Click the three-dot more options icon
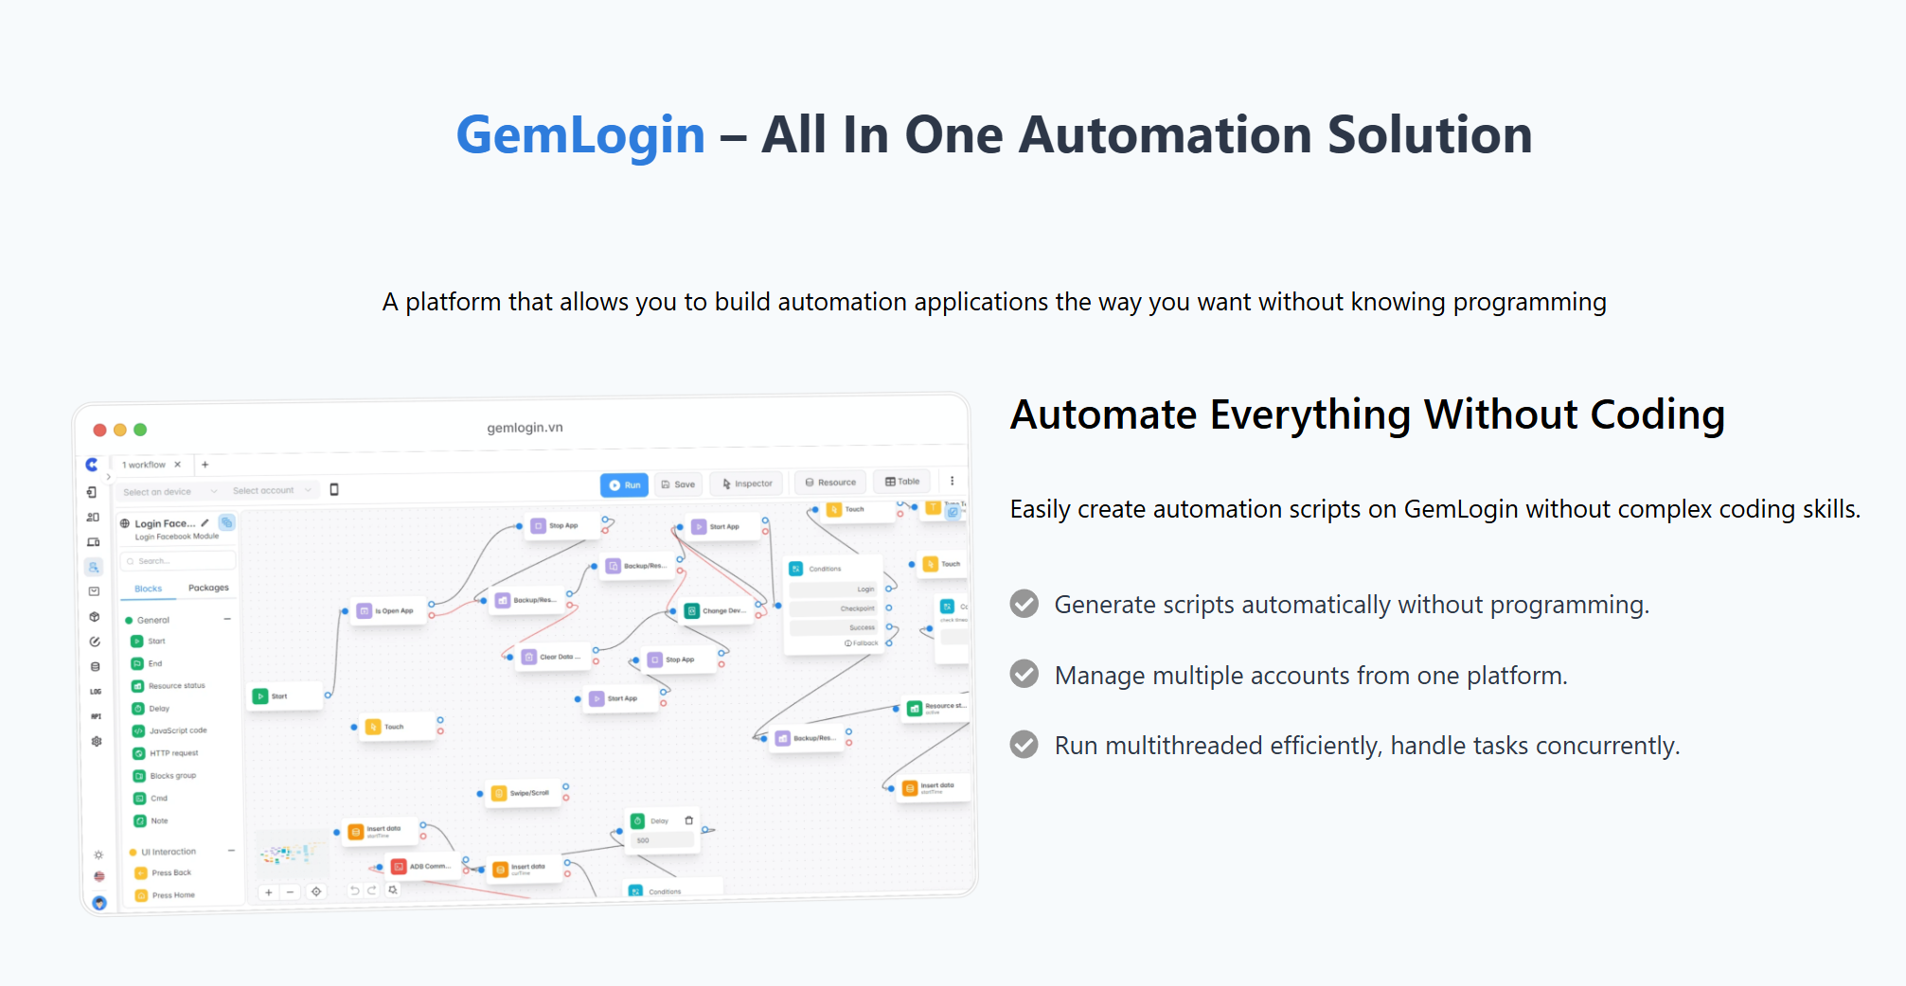The width and height of the screenshot is (1906, 986). click(953, 481)
